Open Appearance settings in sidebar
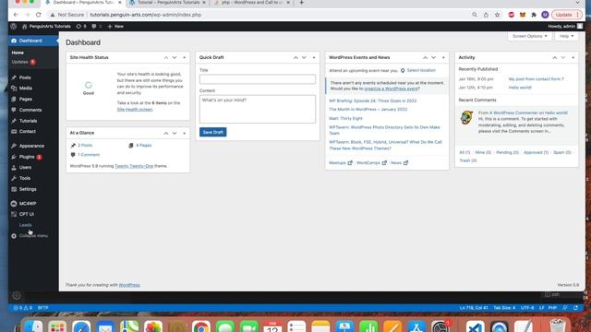This screenshot has width=591, height=332. (31, 146)
